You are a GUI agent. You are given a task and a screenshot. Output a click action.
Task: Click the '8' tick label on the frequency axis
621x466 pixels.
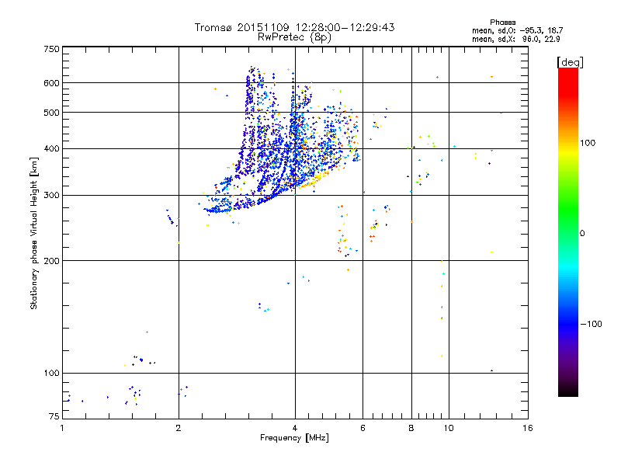411,428
